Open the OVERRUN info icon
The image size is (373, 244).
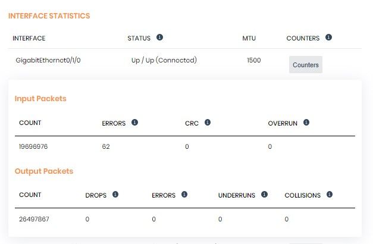pyautogui.click(x=306, y=123)
